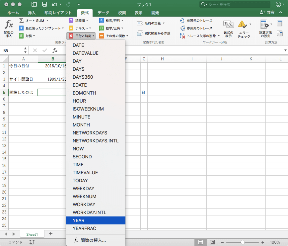Switch to the Home ribbon tab
Image resolution: width=288 pixels, height=246 pixels.
tap(13, 13)
